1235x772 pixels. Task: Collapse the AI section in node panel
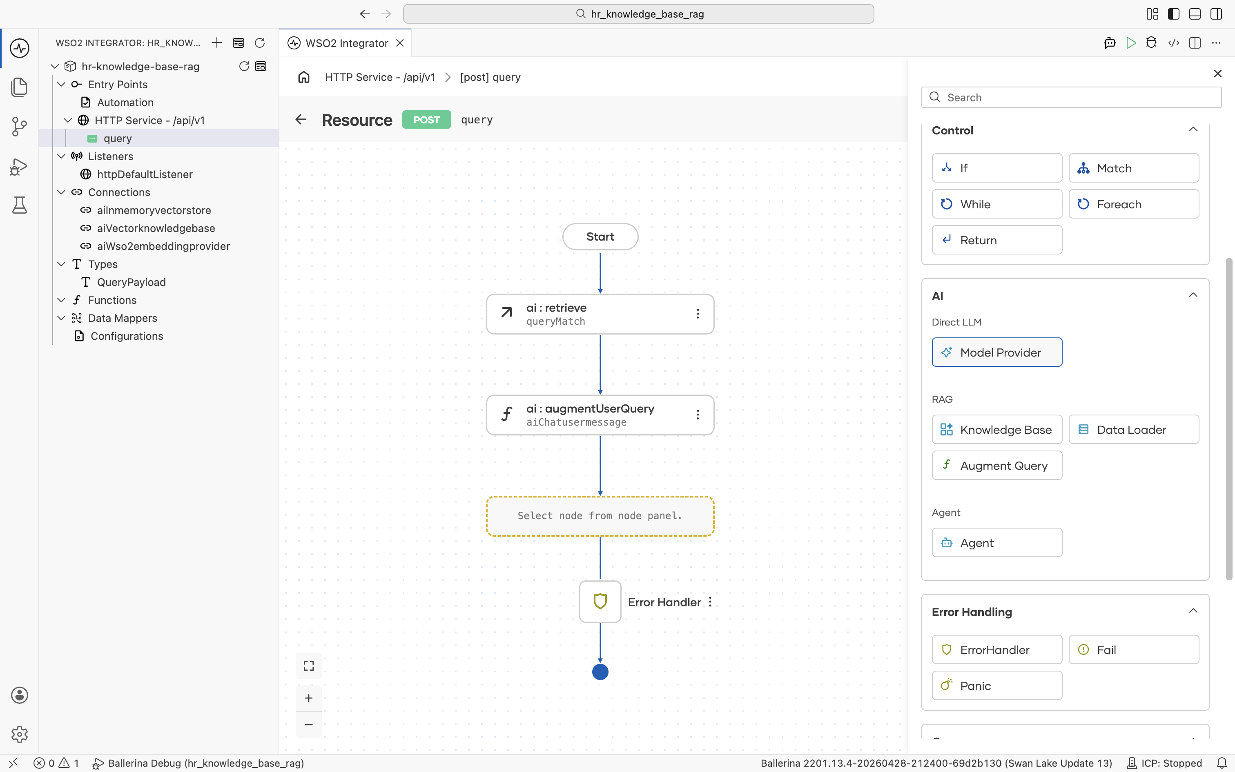click(x=1193, y=295)
